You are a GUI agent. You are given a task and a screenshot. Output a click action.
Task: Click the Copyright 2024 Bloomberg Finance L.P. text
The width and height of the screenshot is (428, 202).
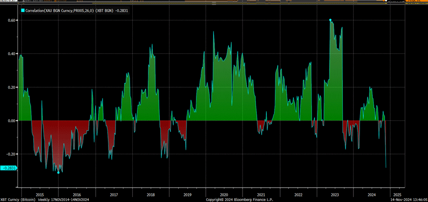[x=239, y=200]
